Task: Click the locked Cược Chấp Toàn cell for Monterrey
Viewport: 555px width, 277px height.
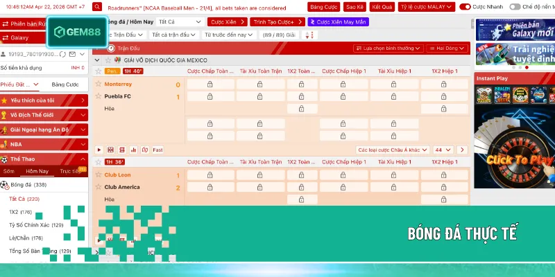Action: (x=210, y=84)
